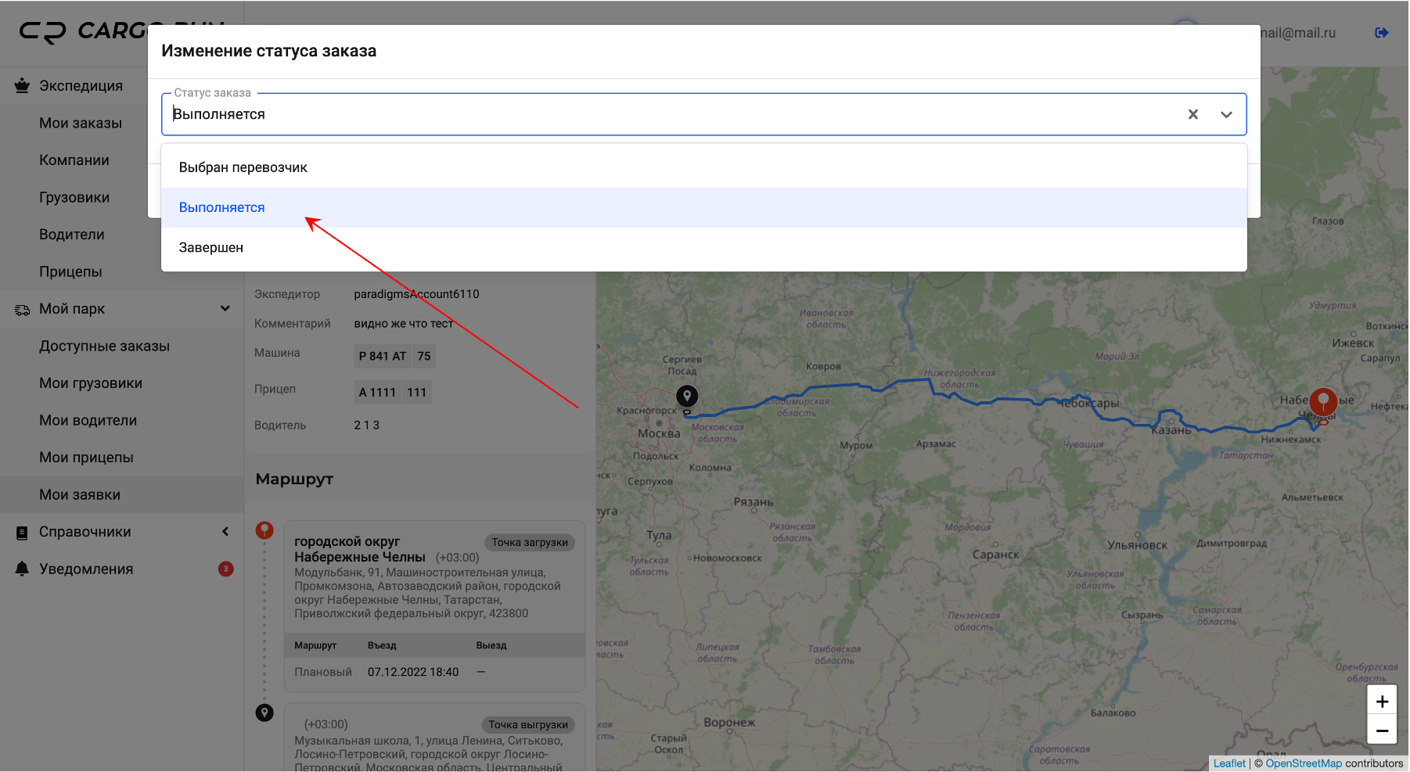Collapse the Мой парк chevron
1410x772 pixels.
point(225,308)
